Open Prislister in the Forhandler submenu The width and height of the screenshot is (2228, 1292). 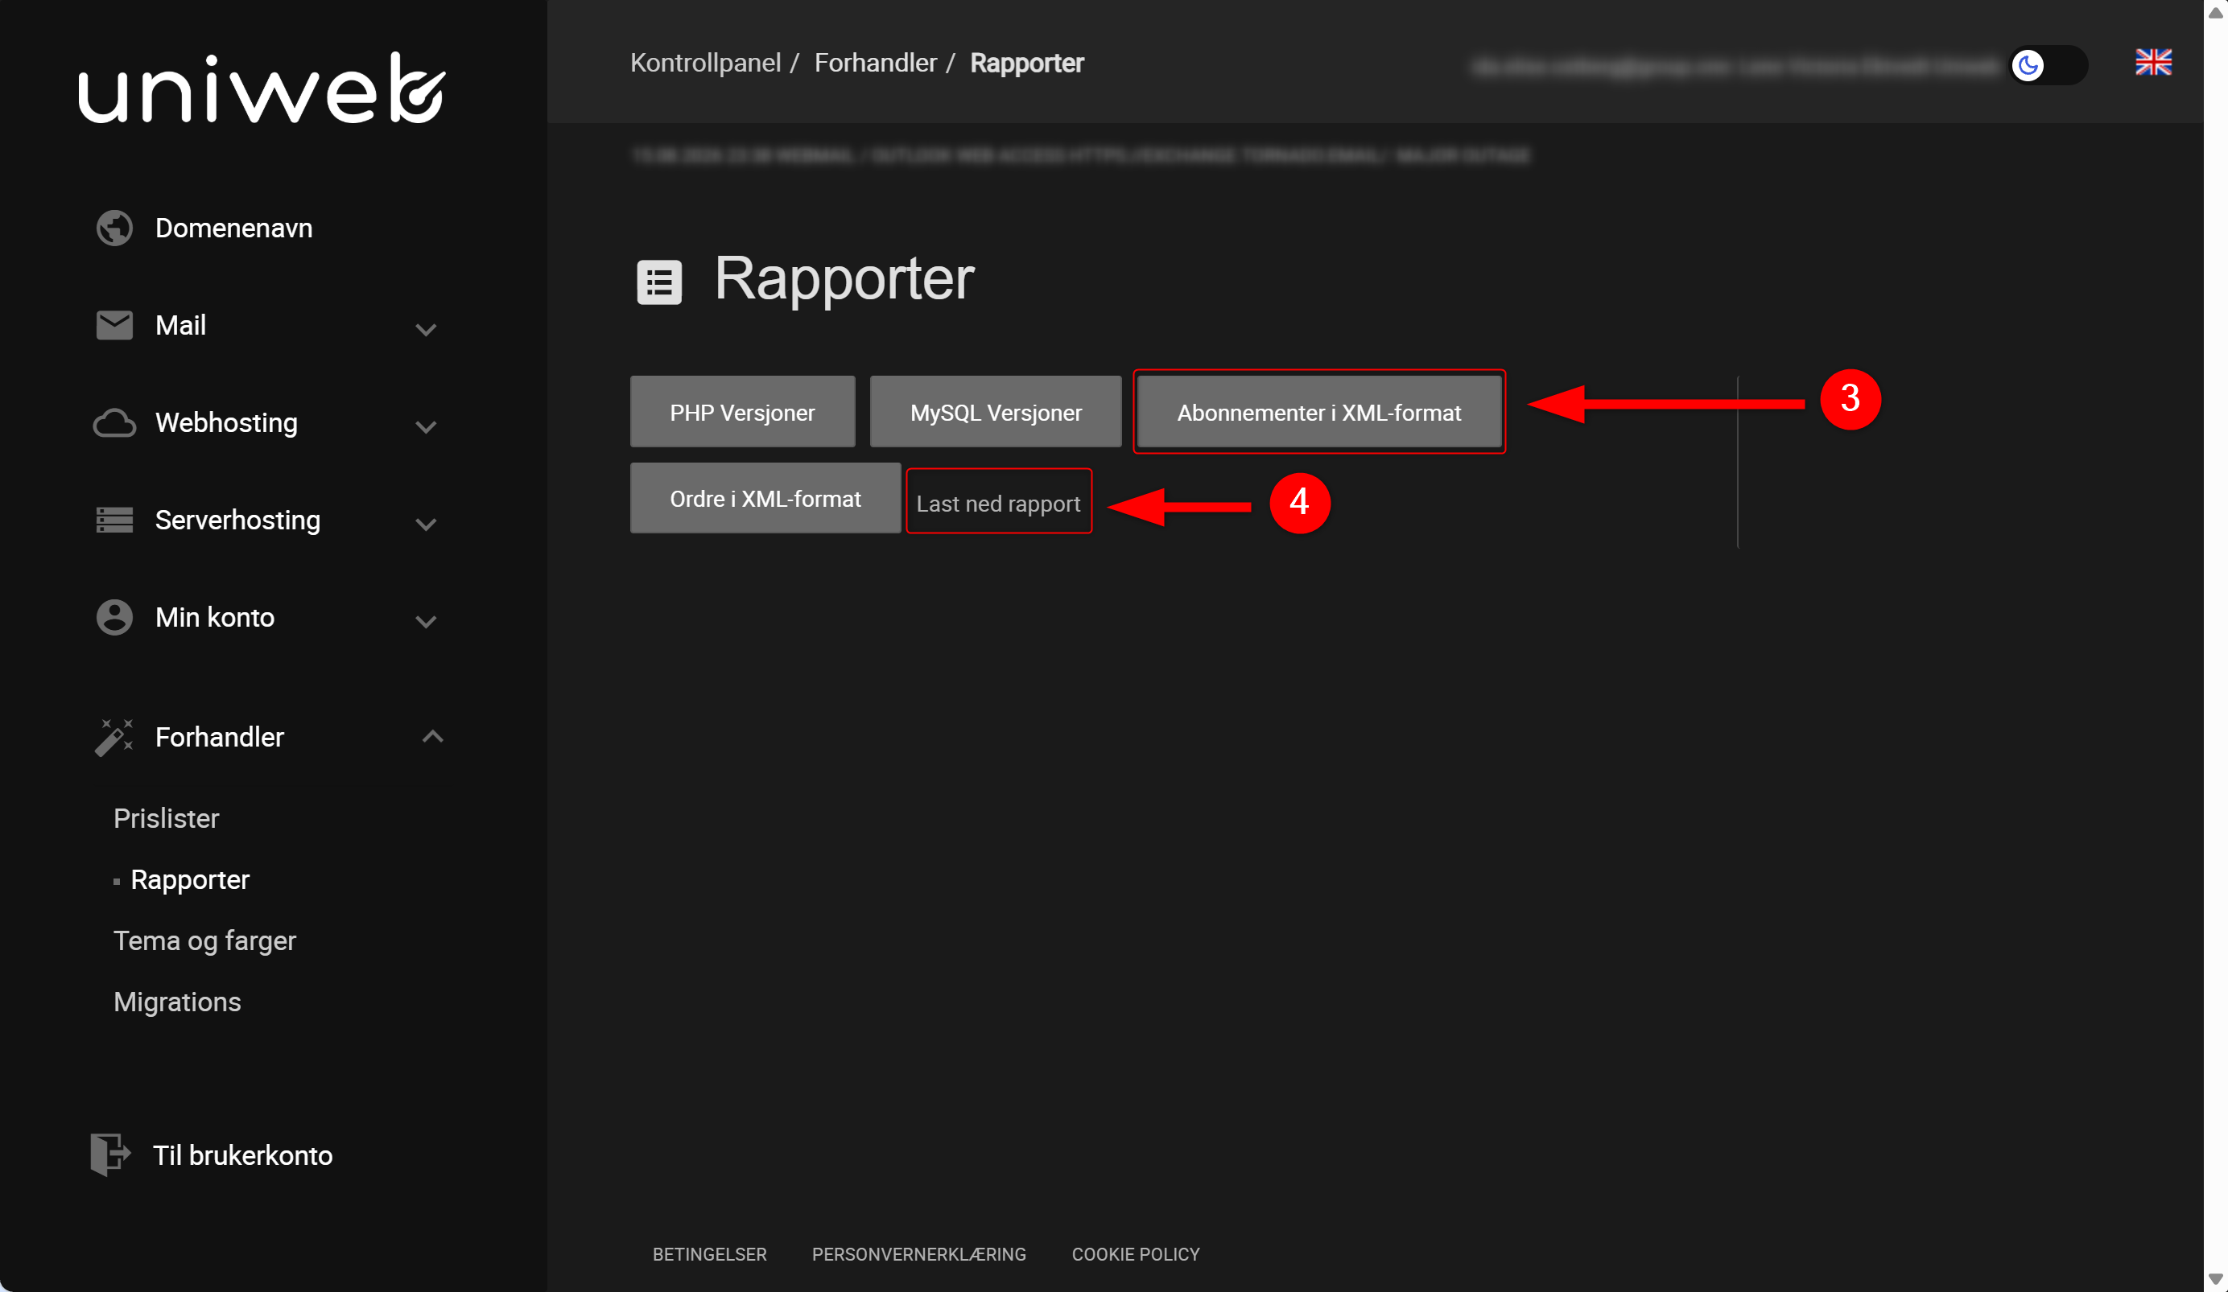point(167,818)
